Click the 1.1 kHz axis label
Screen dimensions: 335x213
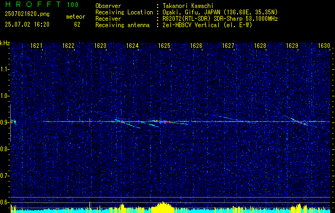pyautogui.click(x=4, y=69)
